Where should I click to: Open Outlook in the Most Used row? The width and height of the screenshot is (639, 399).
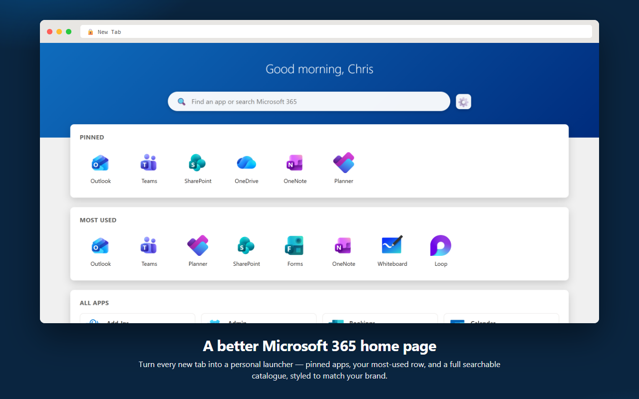click(100, 251)
